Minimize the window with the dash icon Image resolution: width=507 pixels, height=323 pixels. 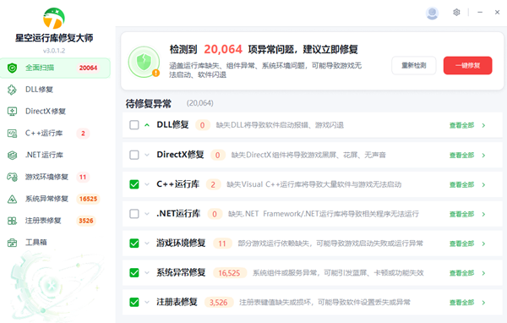[x=480, y=13]
